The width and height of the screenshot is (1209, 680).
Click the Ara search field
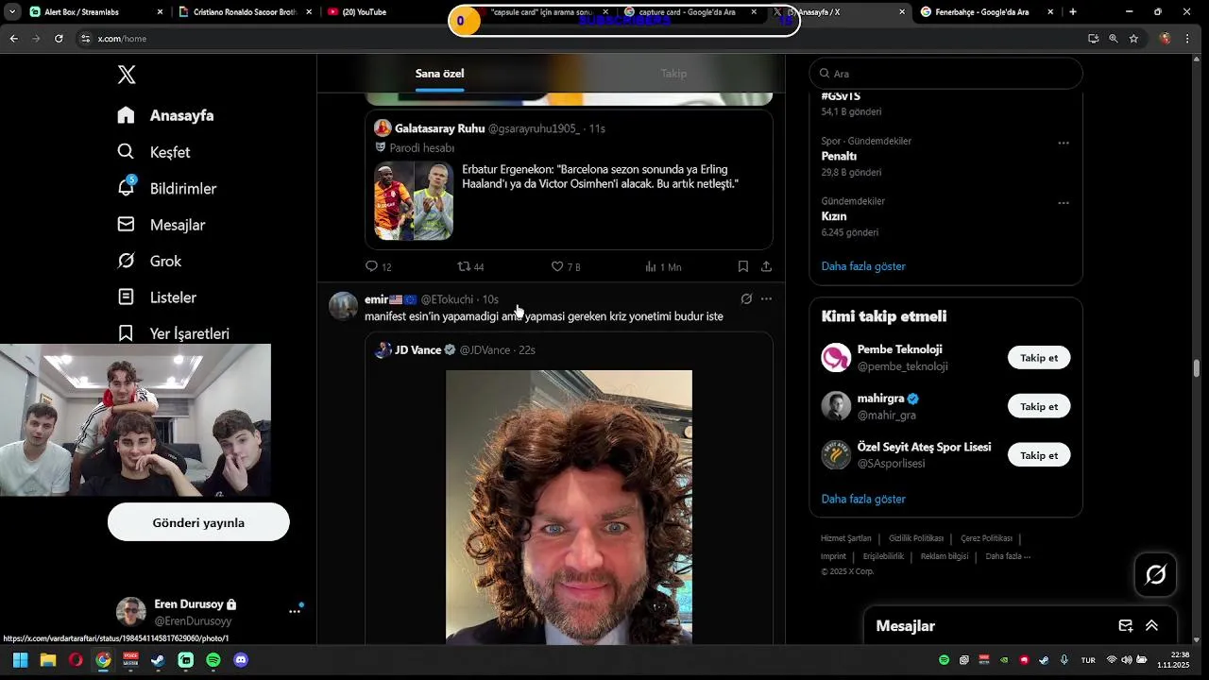click(x=945, y=74)
